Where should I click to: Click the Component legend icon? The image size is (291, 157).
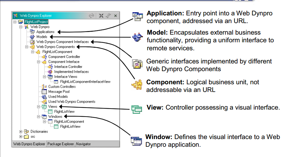[x=137, y=85]
